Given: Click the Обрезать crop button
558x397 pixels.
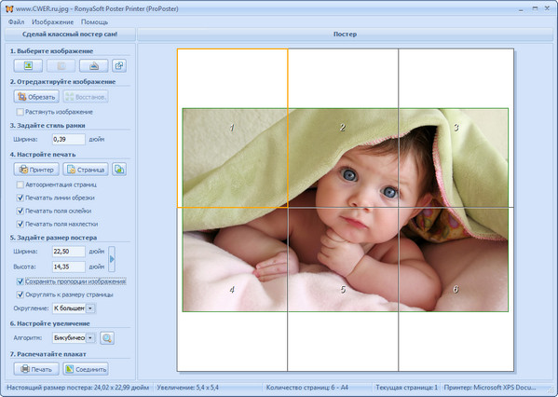Looking at the screenshot, I should [x=36, y=97].
